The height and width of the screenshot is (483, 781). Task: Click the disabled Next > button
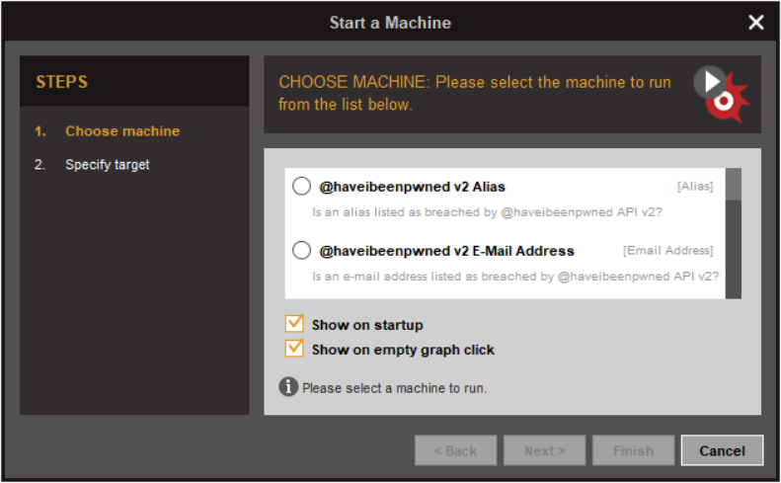(x=544, y=450)
